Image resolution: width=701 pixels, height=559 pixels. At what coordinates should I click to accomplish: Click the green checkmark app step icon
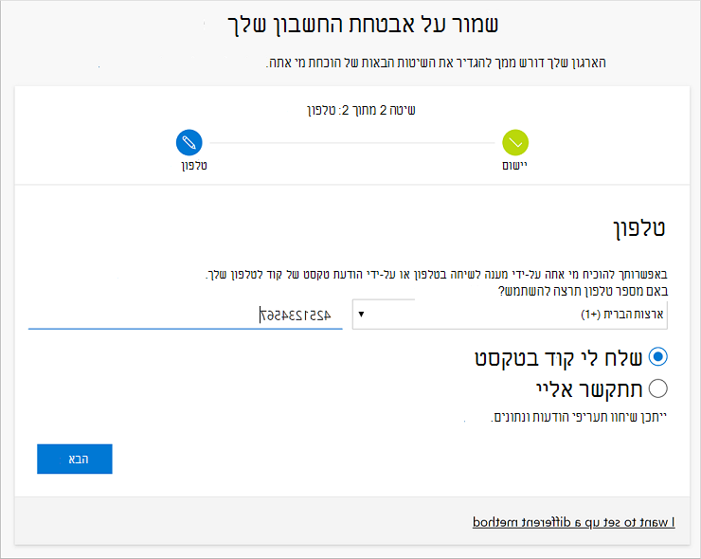[x=515, y=143]
